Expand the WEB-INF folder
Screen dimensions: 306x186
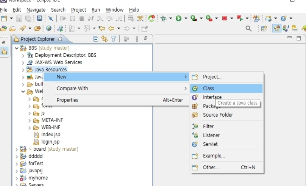(30, 128)
